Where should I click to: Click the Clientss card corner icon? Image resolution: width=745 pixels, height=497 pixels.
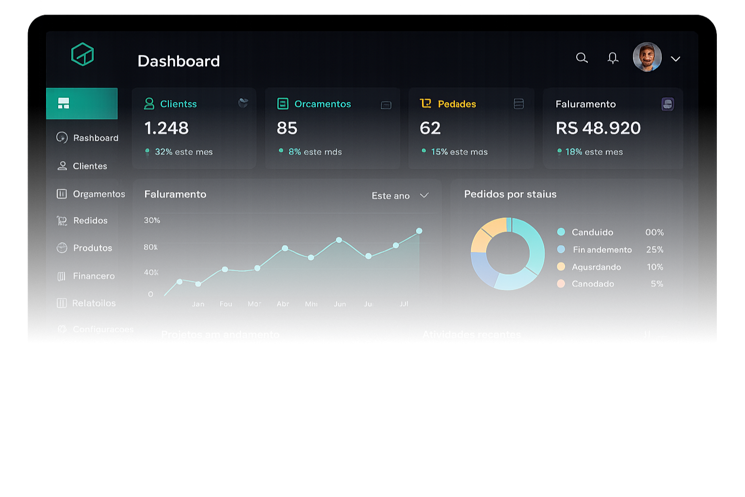click(x=243, y=103)
